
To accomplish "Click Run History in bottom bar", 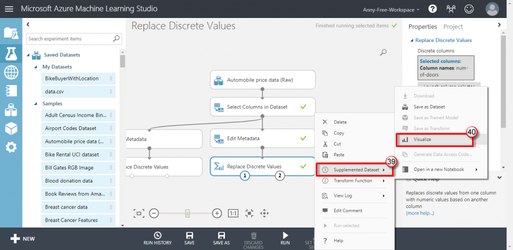I will 157,239.
